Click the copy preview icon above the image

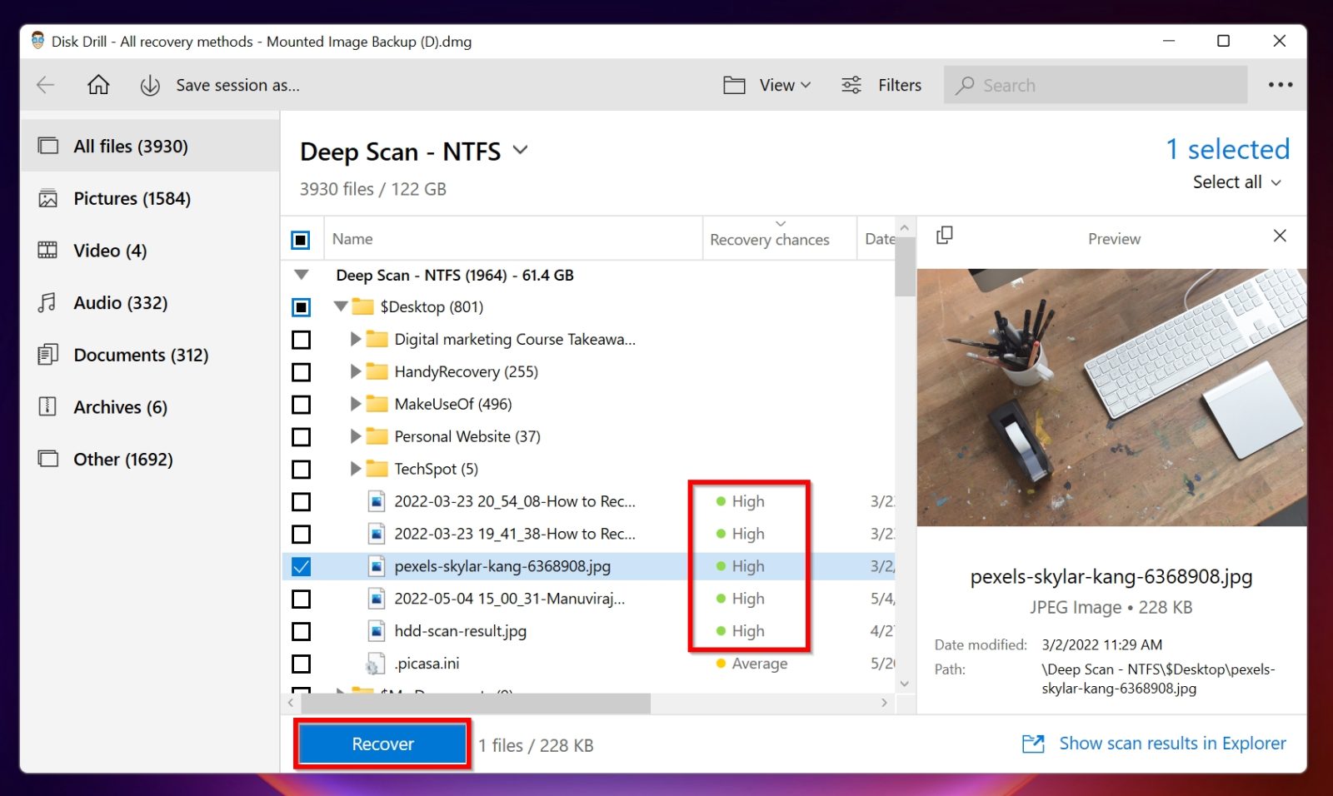tap(946, 236)
